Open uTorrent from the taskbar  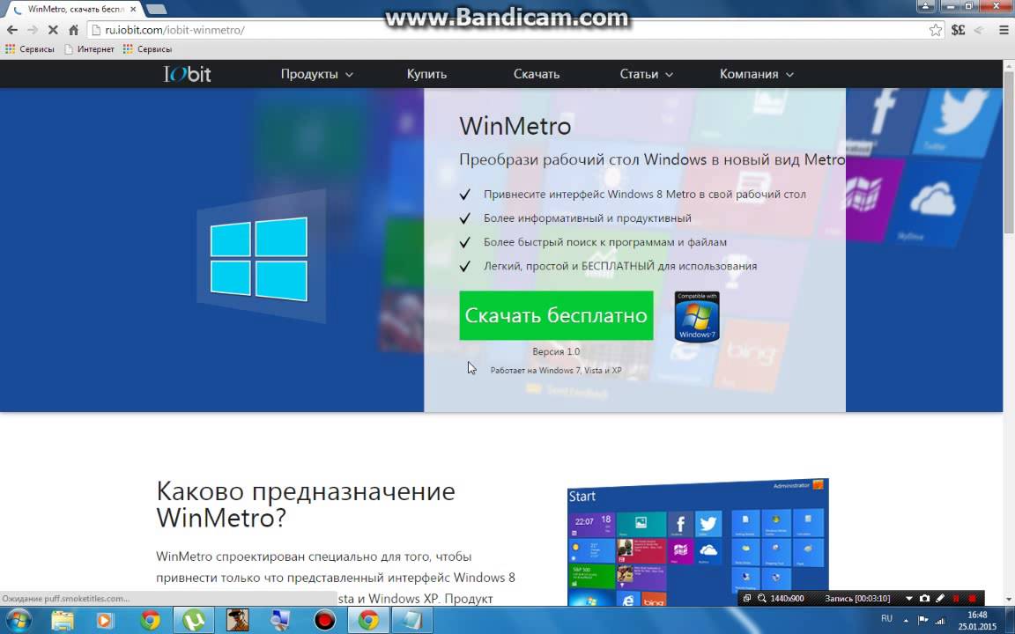point(194,621)
